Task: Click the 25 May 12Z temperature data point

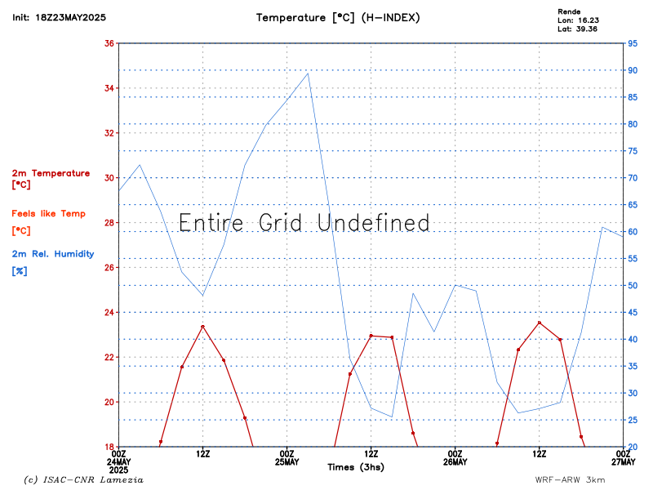Action: click(x=371, y=336)
